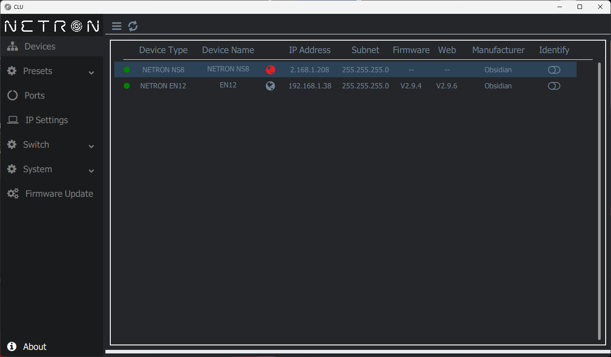Click the IP Settings laptop icon

(13, 120)
